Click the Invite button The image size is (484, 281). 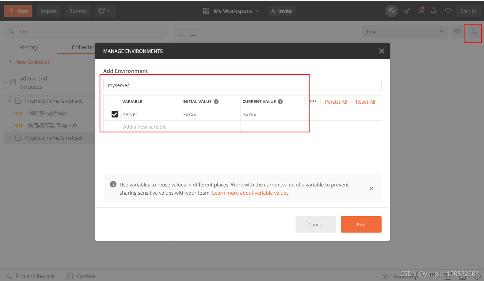coord(282,11)
